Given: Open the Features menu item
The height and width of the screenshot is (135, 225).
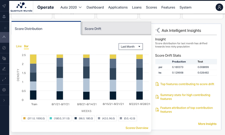Looking at the screenshot, I should (168, 7).
